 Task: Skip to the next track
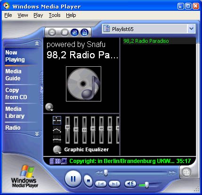tap(114, 184)
